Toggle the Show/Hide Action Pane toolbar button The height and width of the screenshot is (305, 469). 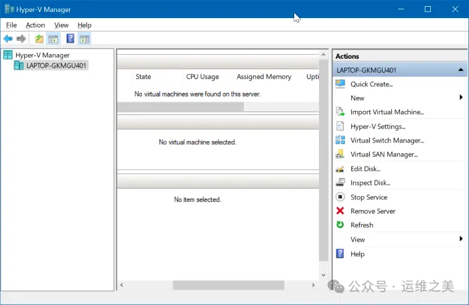pyautogui.click(x=84, y=39)
